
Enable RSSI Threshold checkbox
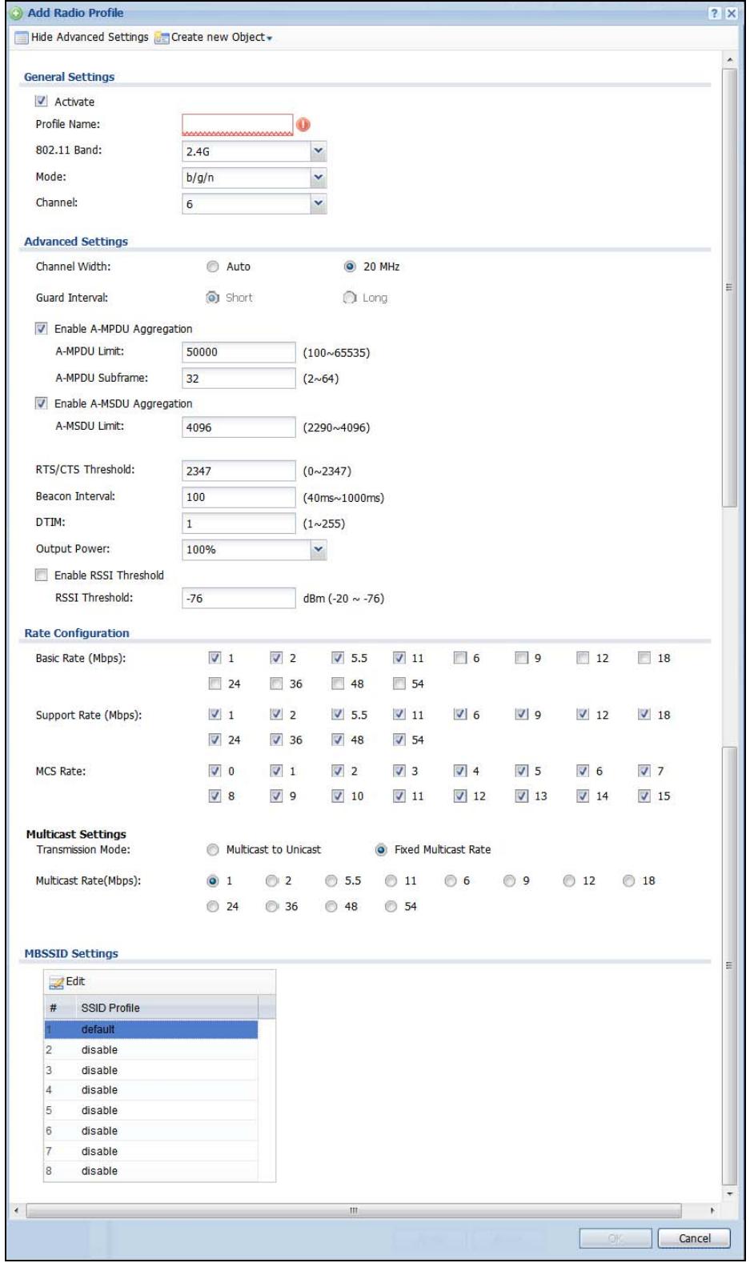click(x=42, y=575)
